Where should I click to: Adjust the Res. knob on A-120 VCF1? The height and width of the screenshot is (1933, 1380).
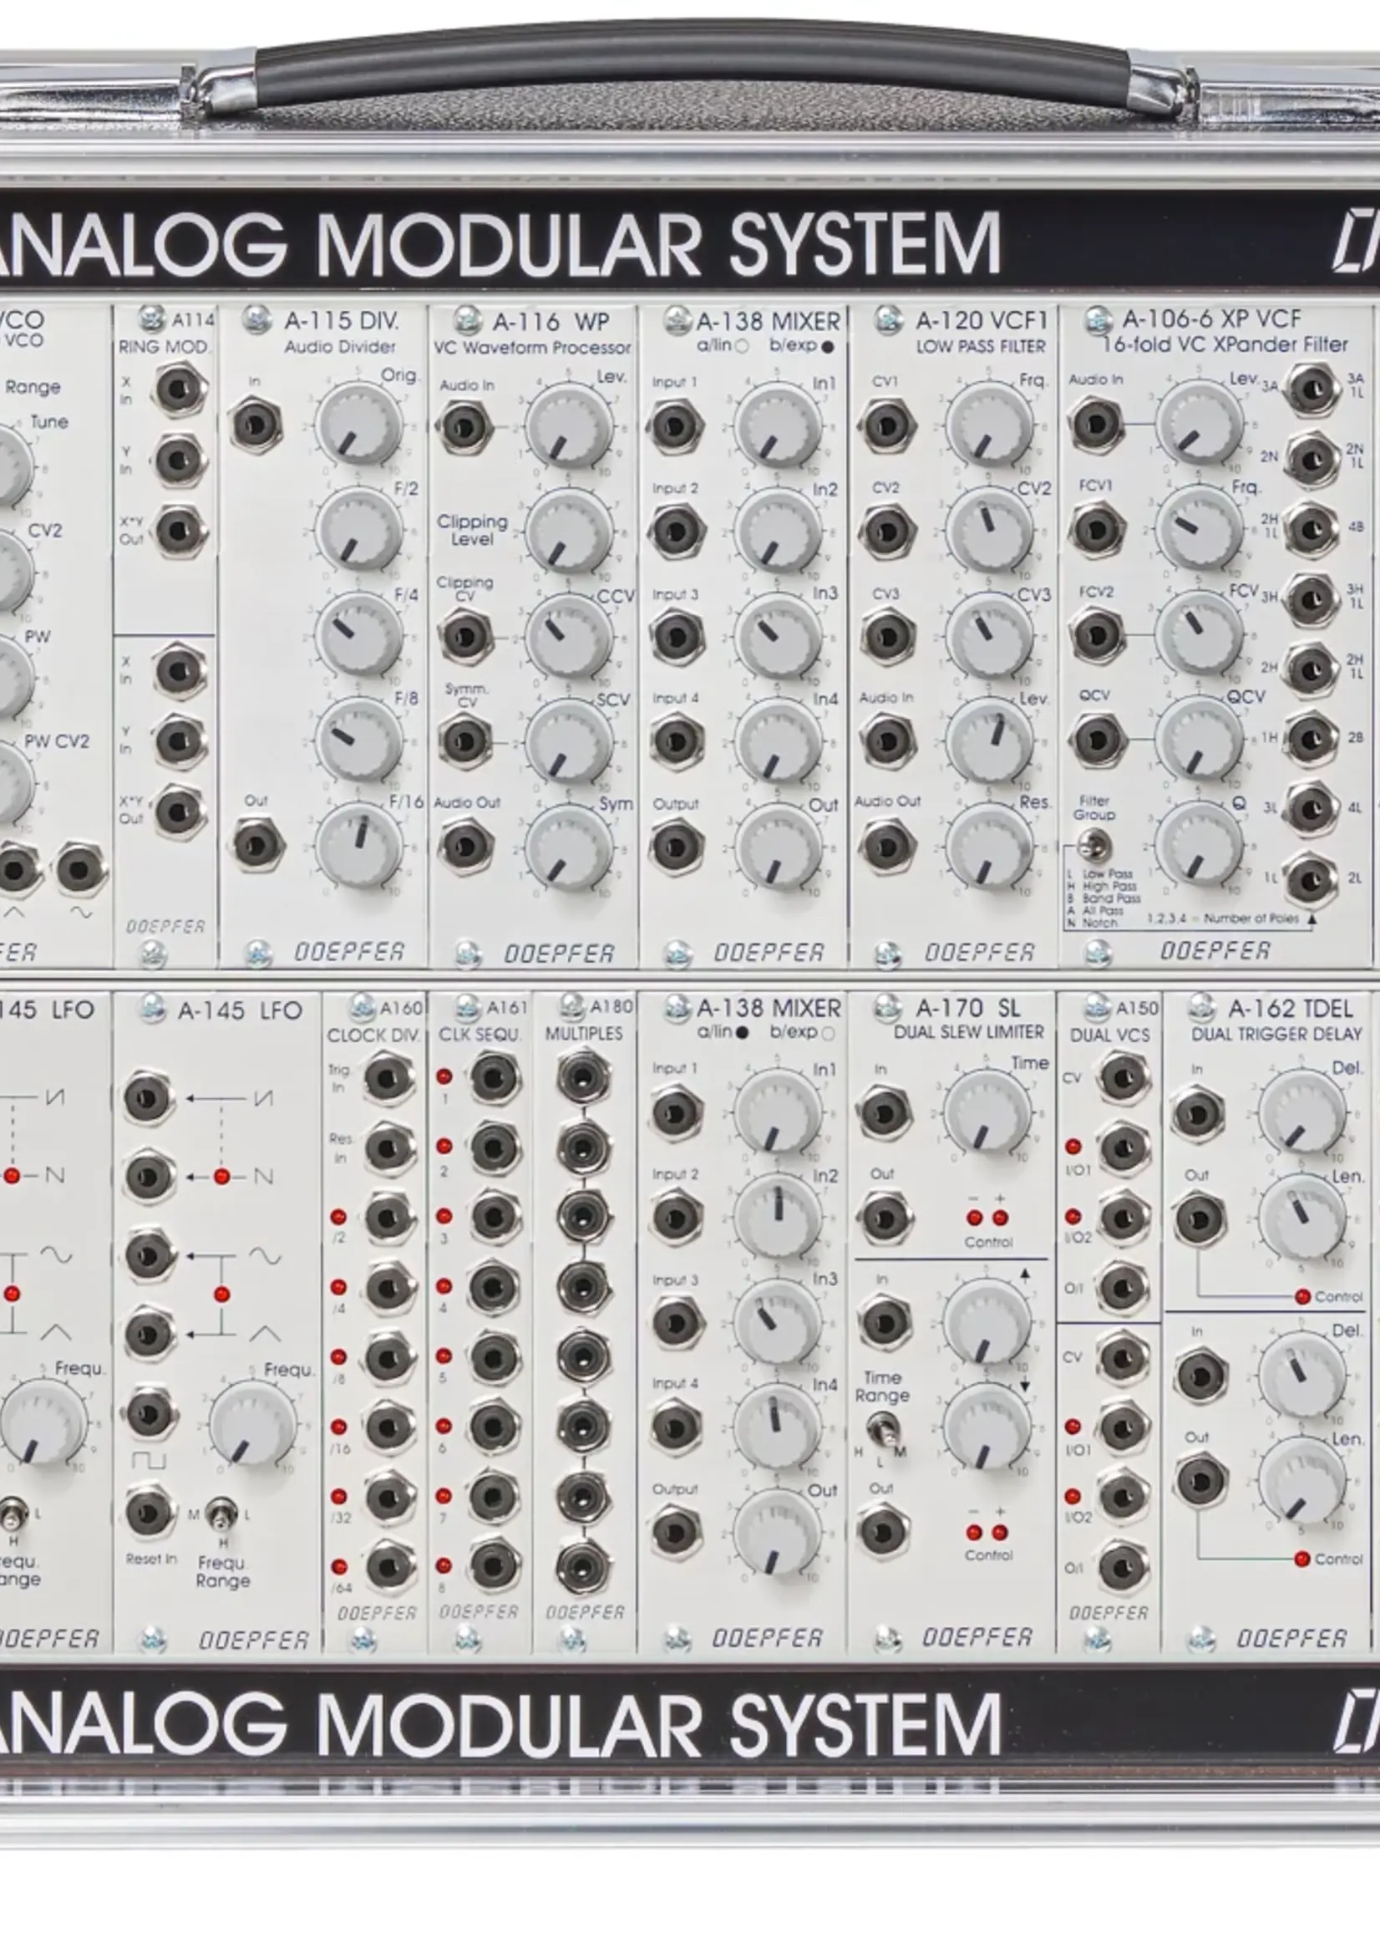pyautogui.click(x=989, y=847)
